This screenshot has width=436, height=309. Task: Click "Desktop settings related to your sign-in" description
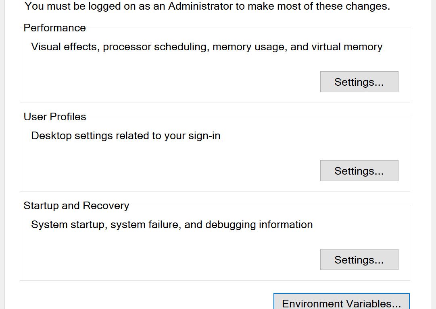125,136
